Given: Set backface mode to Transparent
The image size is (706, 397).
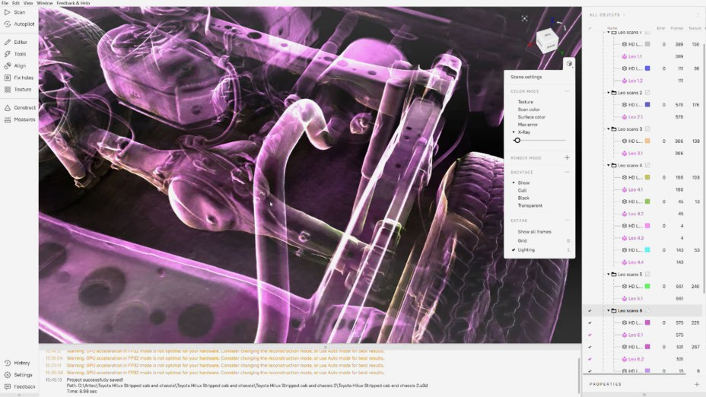Looking at the screenshot, I should (x=529, y=205).
